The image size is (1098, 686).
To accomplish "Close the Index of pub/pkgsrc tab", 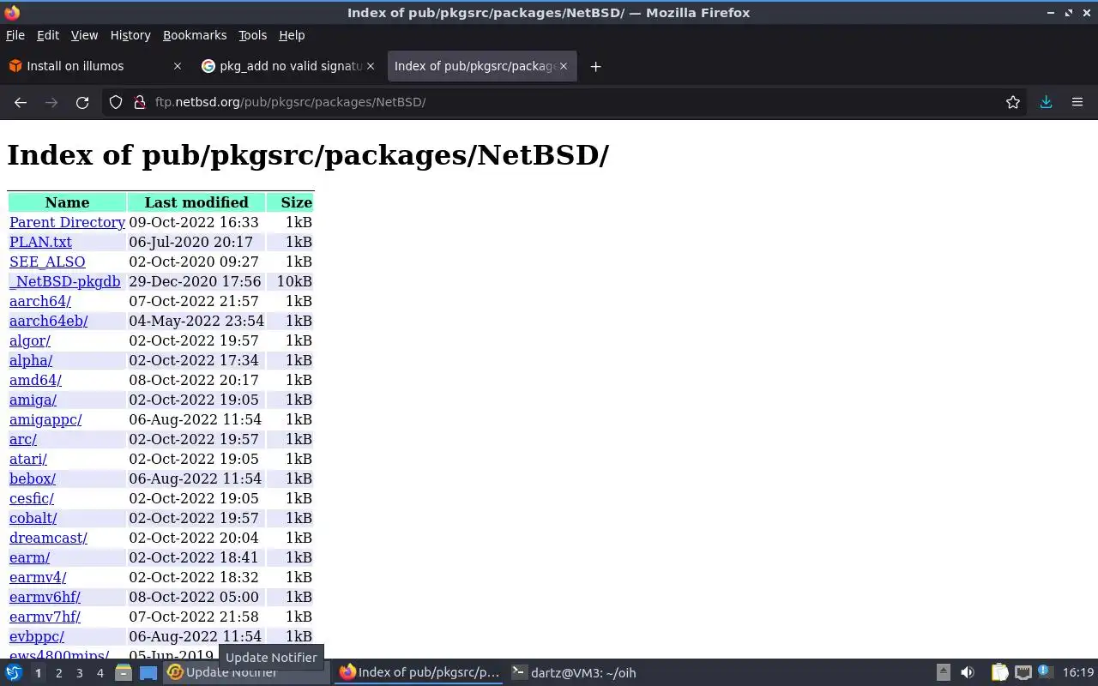I will [564, 66].
